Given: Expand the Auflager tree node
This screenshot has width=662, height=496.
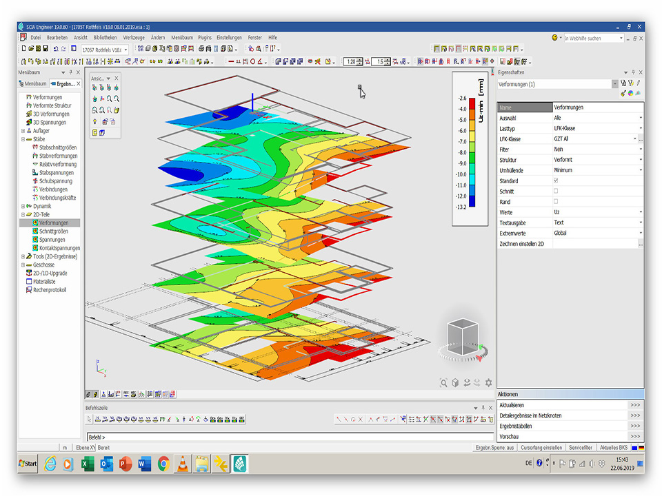Looking at the screenshot, I should [x=23, y=131].
